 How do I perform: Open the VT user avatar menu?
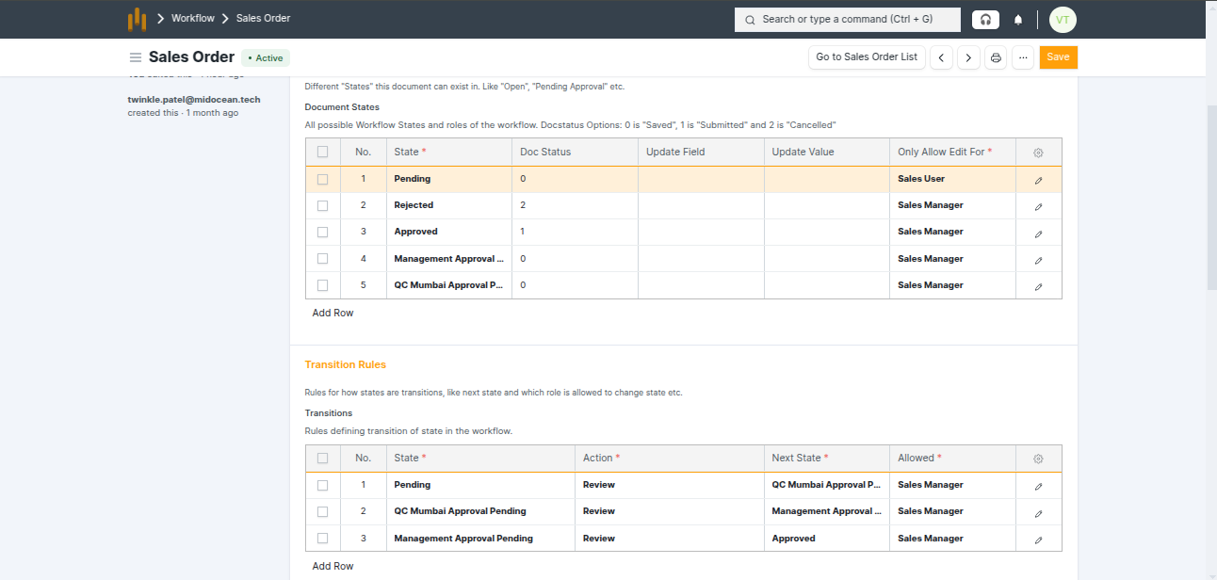(1063, 20)
